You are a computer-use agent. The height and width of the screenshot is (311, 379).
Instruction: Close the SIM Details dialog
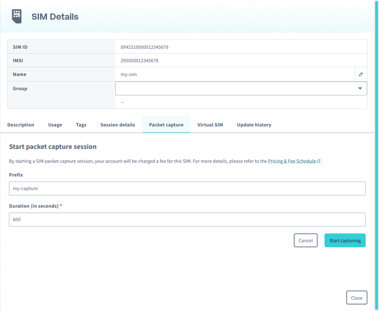click(x=357, y=298)
